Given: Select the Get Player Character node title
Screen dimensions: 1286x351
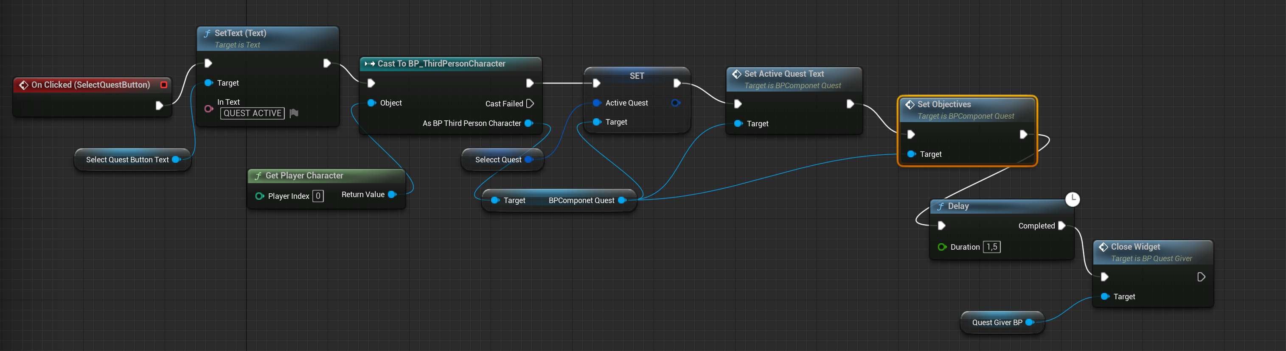Looking at the screenshot, I should 305,176.
